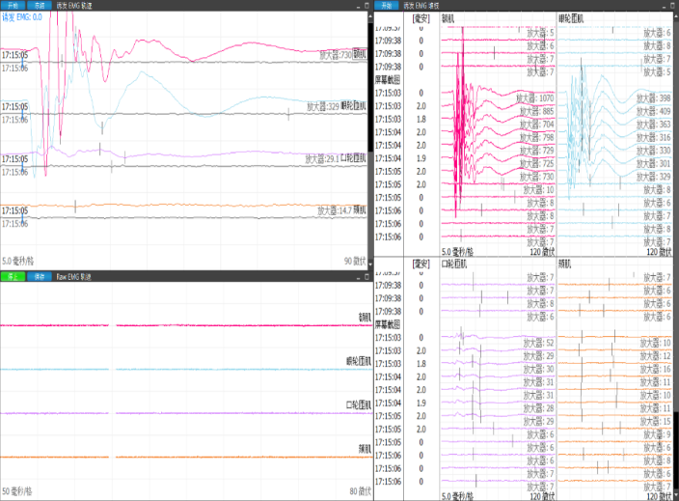This screenshot has width=679, height=501.
Task: Select the 额肌 channel label in the Raw EMG panel
Action: point(362,317)
